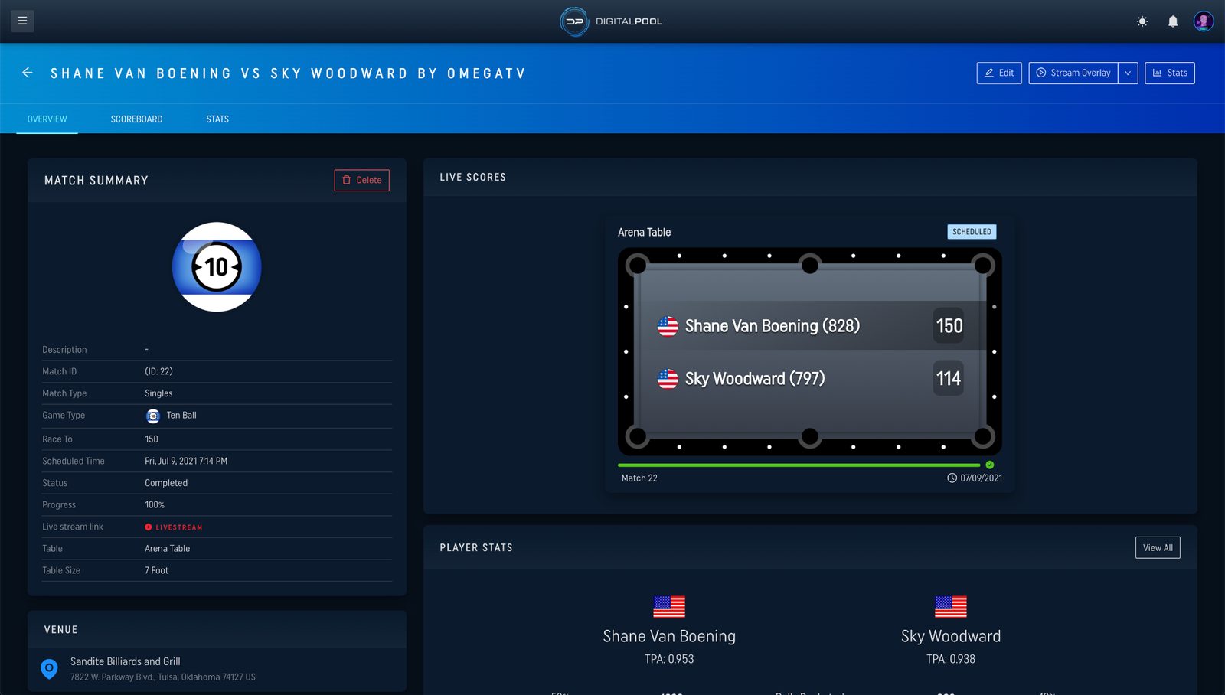Screen dimensions: 1225x695
Task: Click the Match 22 label
Action: tap(639, 478)
